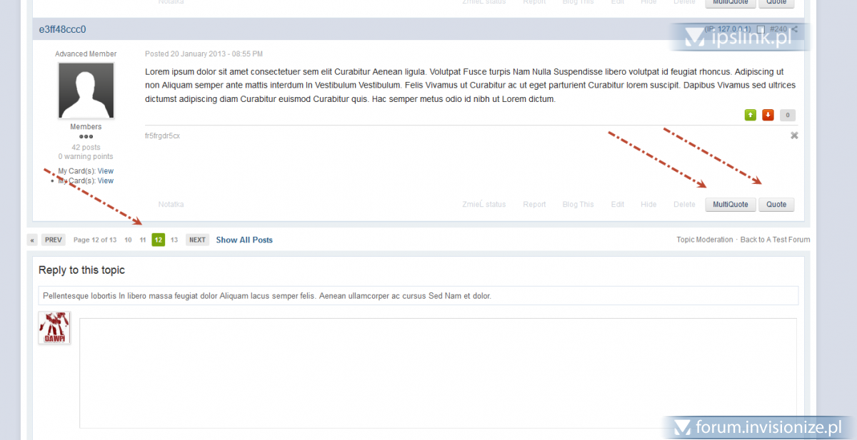This screenshot has height=440, width=857.
Task: Vote up post with green arrow
Action: 751,115
